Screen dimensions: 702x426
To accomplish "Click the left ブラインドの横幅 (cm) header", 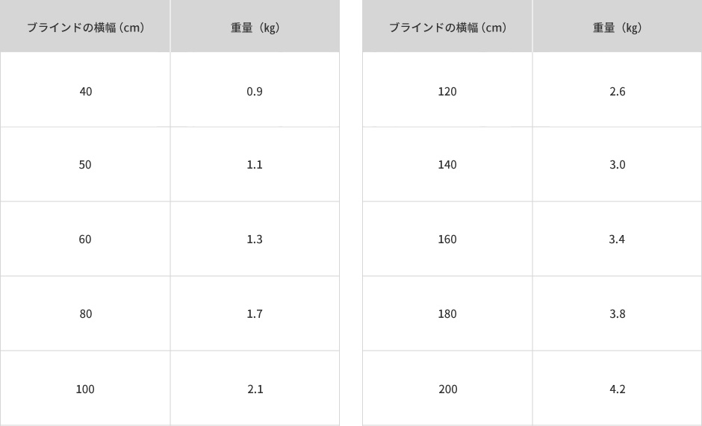I will click(85, 26).
